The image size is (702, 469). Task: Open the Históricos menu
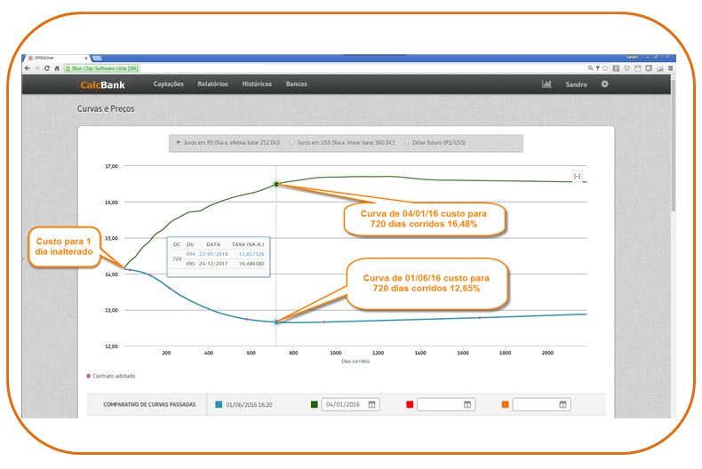coord(257,84)
